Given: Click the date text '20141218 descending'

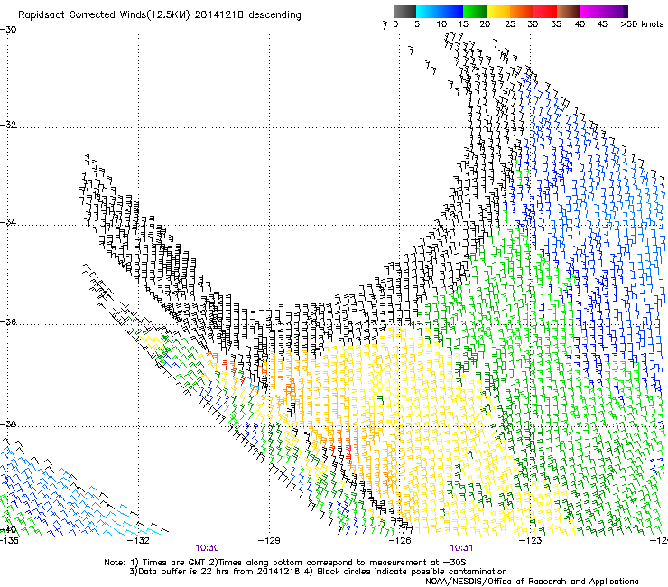Looking at the screenshot, I should [247, 15].
